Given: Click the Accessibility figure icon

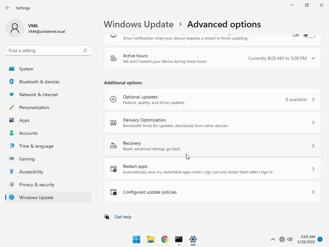Looking at the screenshot, I should pos(12,172).
